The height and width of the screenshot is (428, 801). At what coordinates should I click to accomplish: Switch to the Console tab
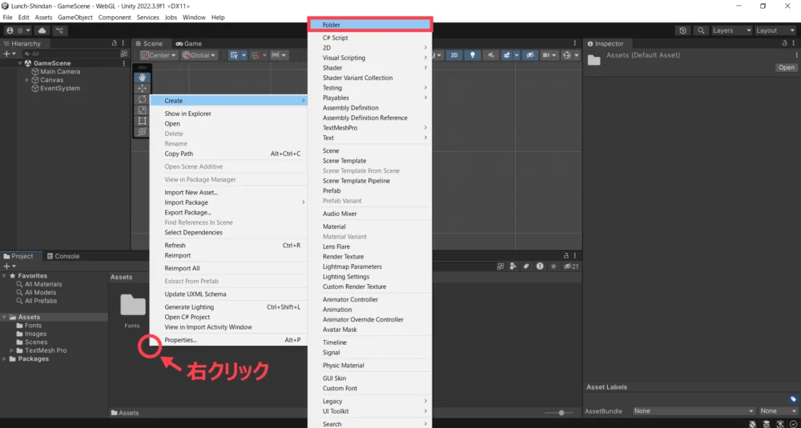point(63,256)
